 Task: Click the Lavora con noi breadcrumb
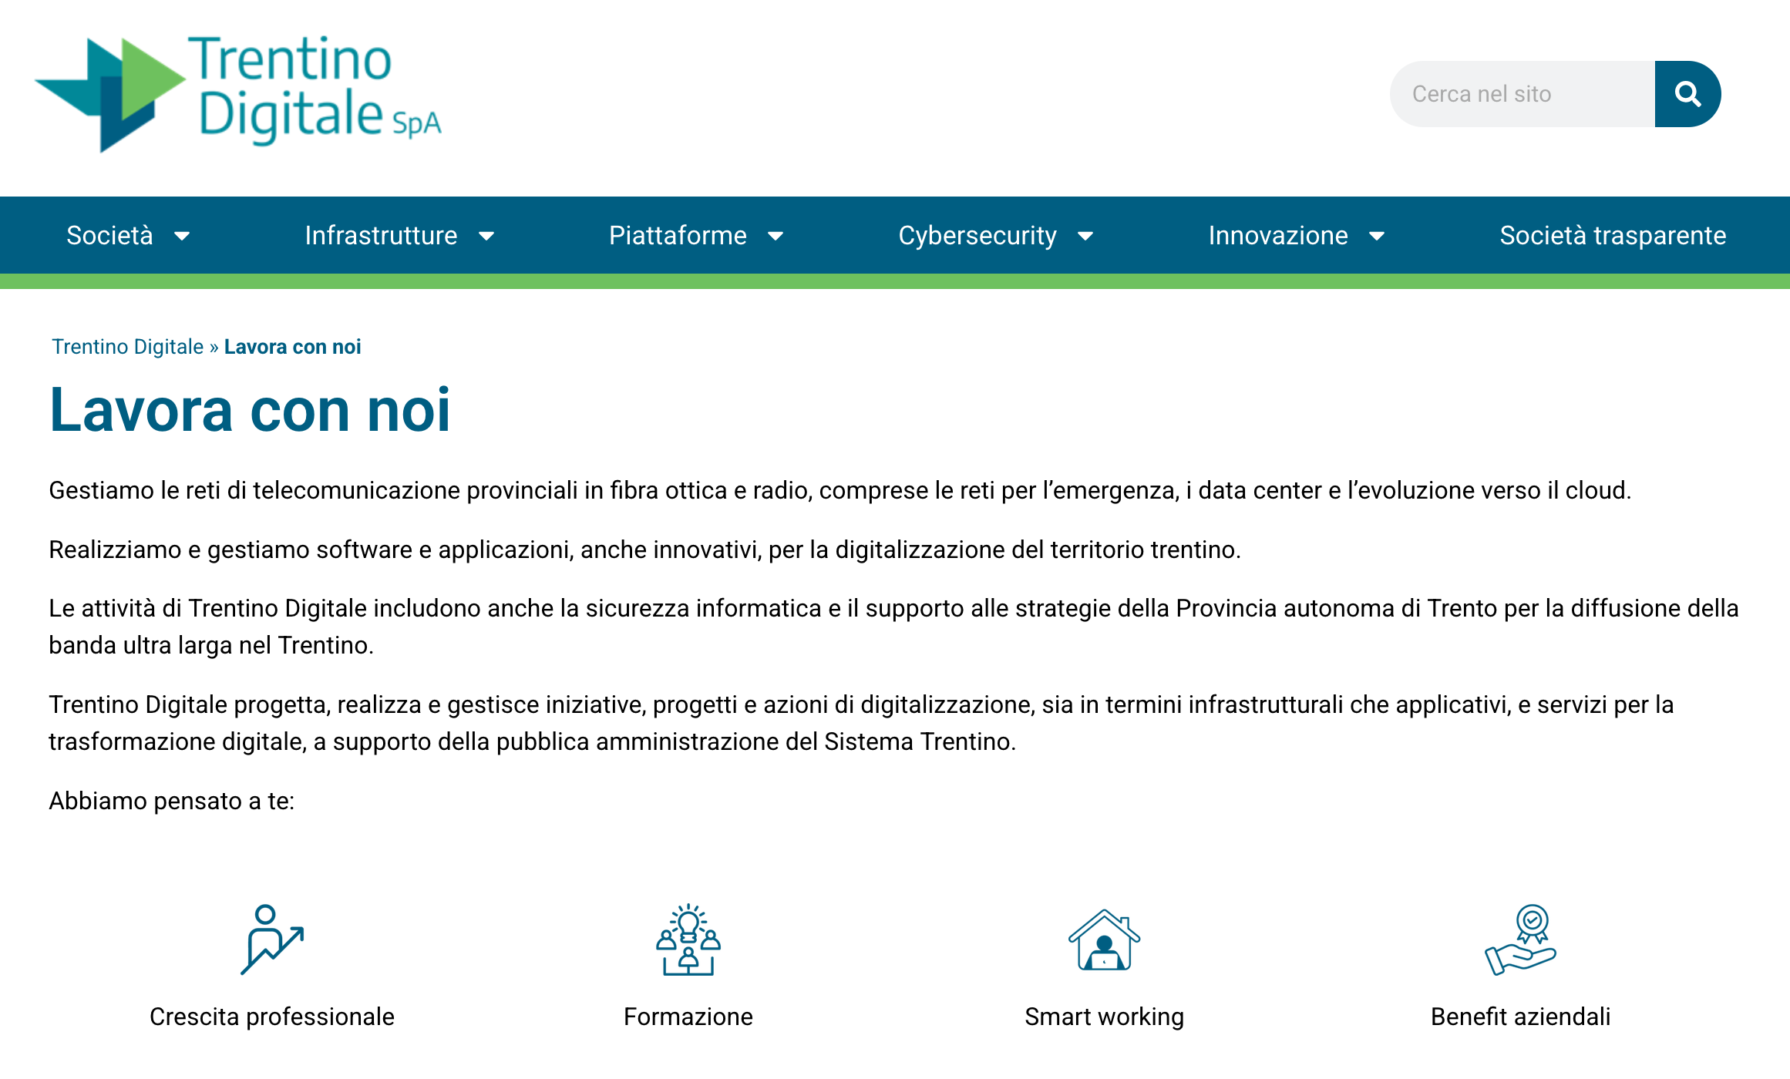293,347
